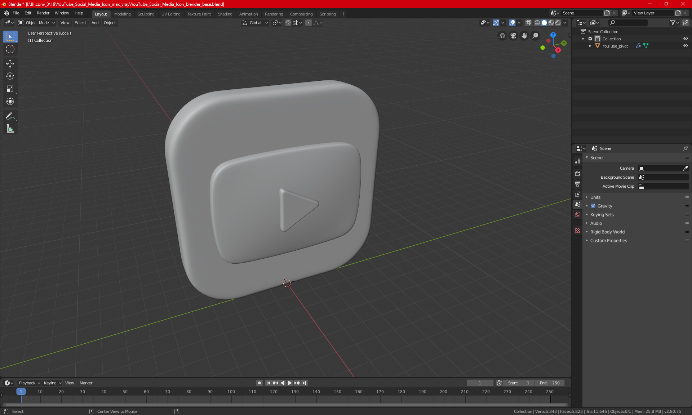This screenshot has height=415, width=692.
Task: Open the Modeling workspace tab
Action: [122, 13]
